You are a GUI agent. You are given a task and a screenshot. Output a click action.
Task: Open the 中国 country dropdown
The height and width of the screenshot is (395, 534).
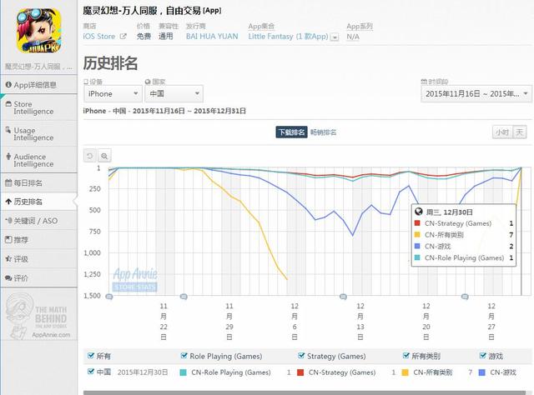tap(174, 93)
